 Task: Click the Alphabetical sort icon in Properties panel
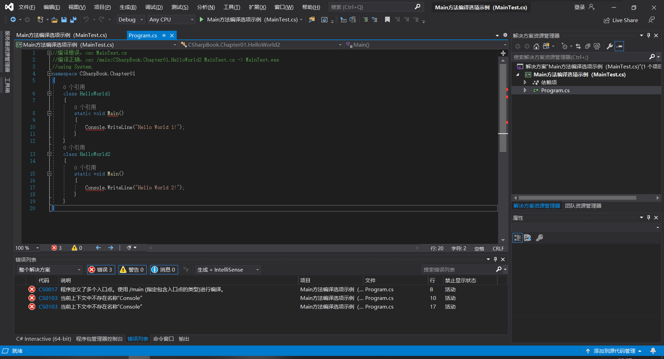click(x=527, y=238)
